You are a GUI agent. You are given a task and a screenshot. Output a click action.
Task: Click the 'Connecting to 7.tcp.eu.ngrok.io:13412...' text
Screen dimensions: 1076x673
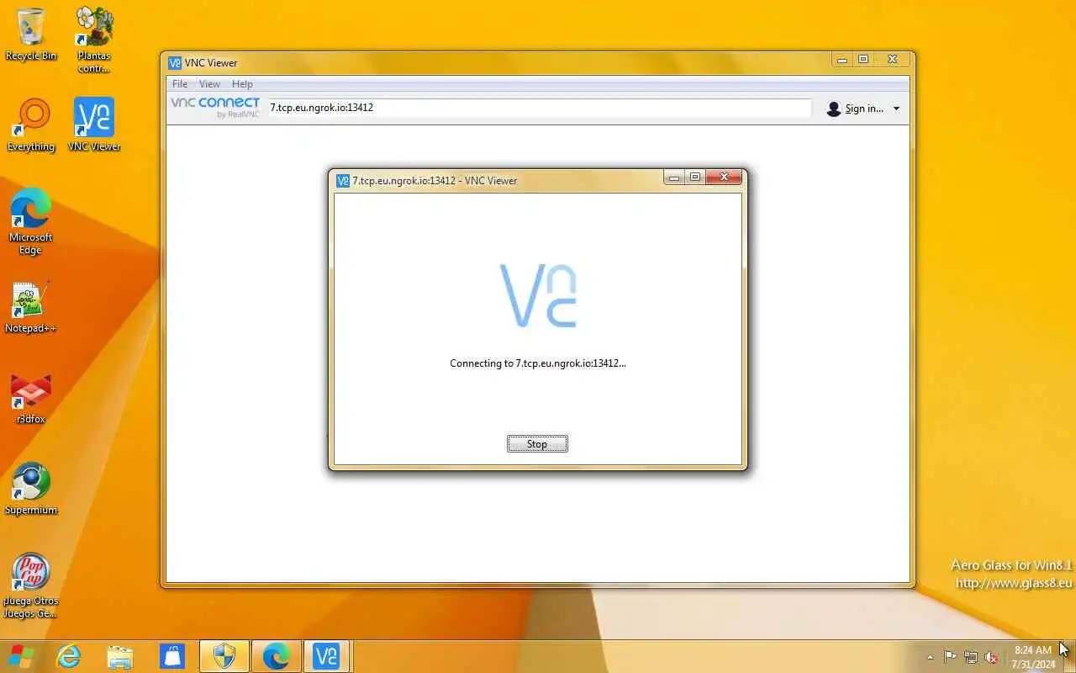click(538, 363)
